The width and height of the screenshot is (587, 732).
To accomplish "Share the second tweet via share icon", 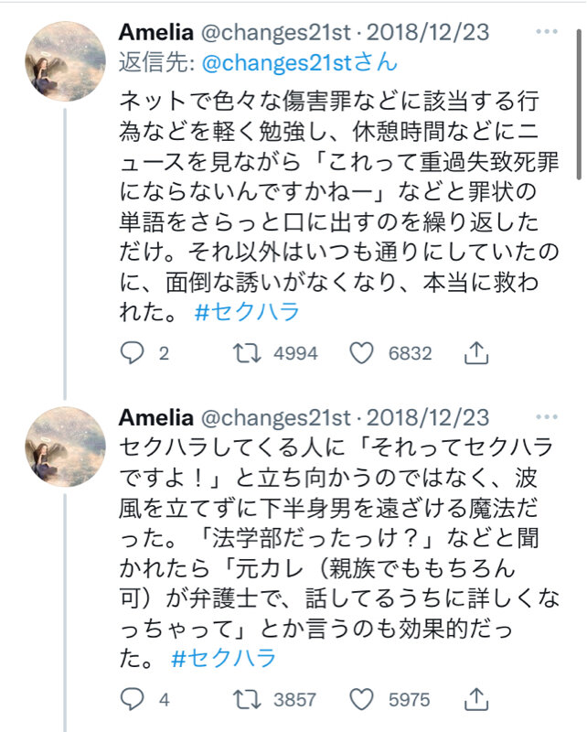I will coord(475,700).
